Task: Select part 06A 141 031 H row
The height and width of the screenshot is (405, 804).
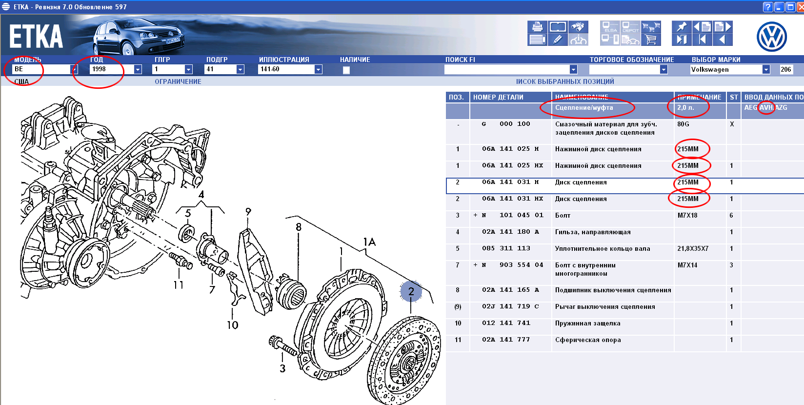Action: pos(625,185)
